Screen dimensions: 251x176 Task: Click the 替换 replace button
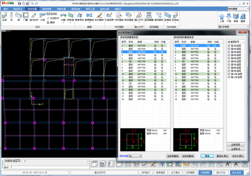pos(207,156)
